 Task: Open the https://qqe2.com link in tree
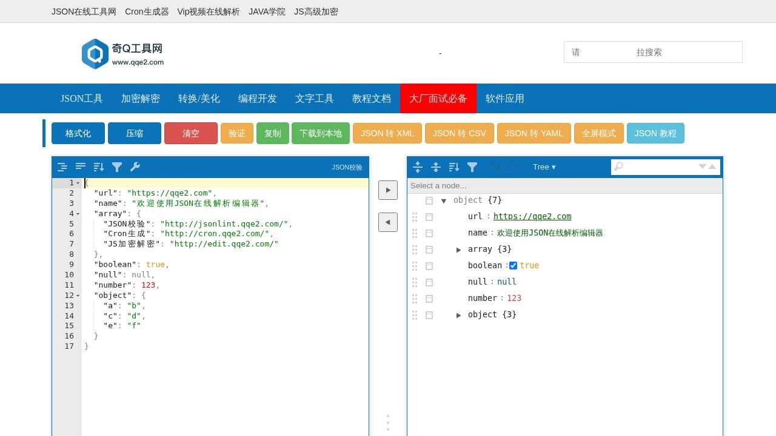point(532,216)
